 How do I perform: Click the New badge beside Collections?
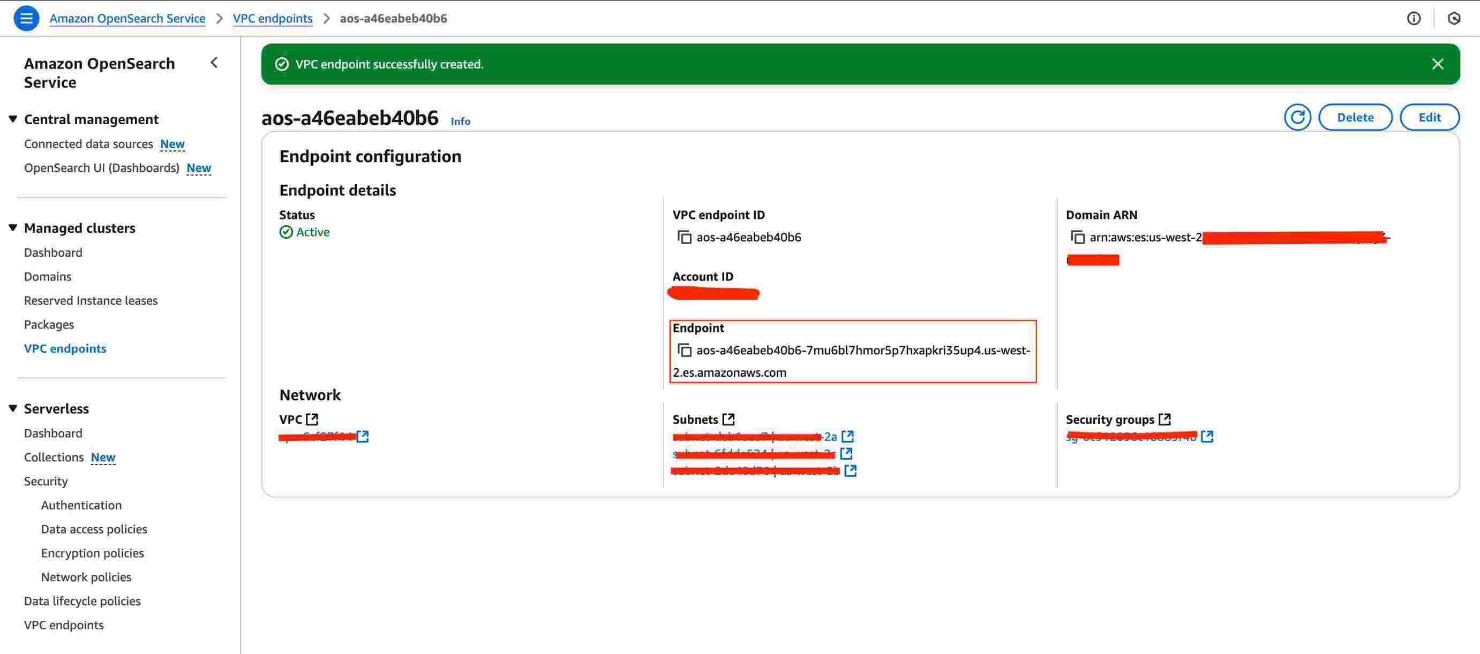point(103,457)
